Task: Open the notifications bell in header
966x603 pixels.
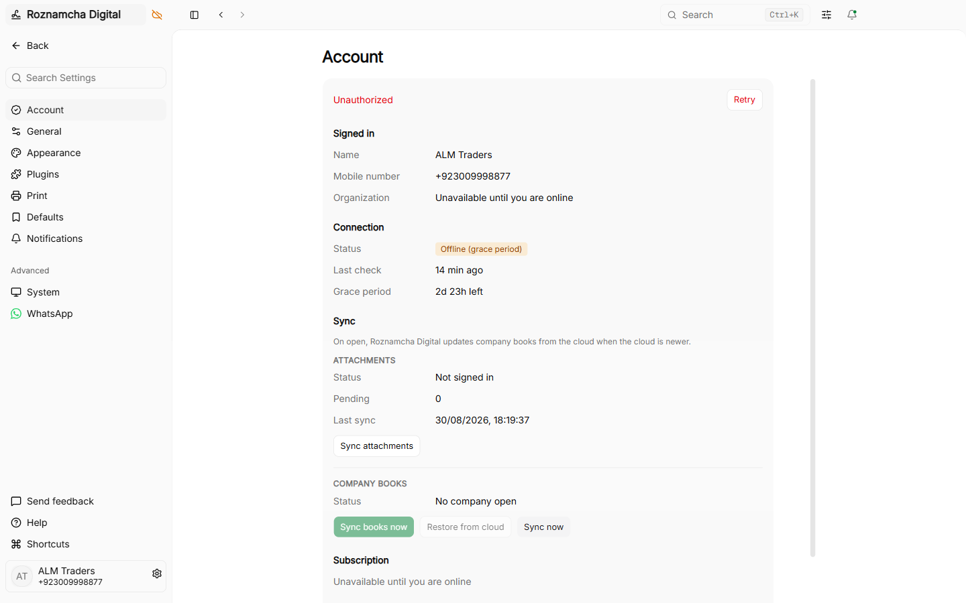Action: click(852, 15)
